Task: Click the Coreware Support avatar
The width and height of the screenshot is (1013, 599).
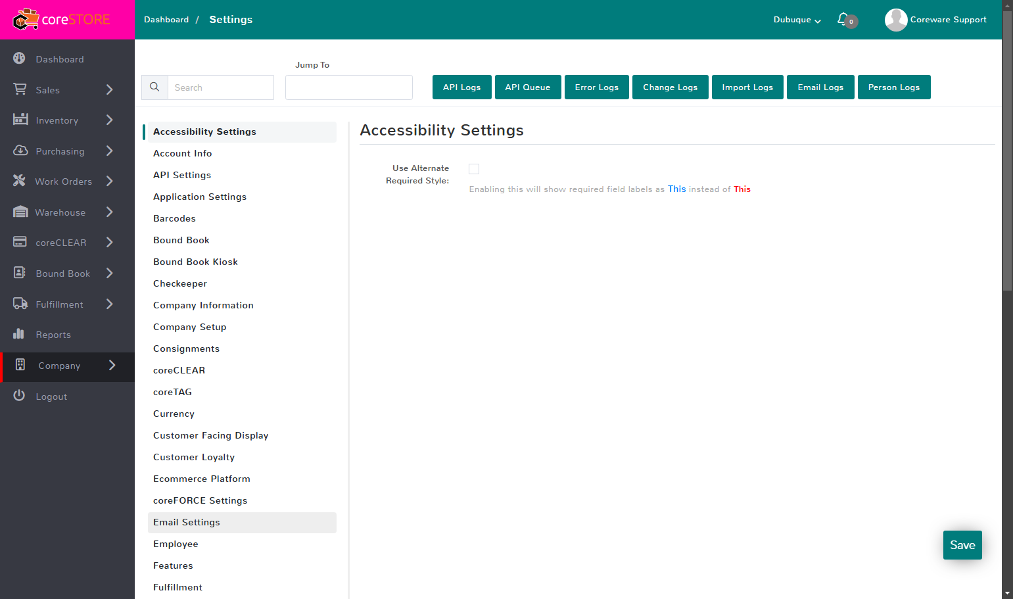Action: (x=896, y=20)
